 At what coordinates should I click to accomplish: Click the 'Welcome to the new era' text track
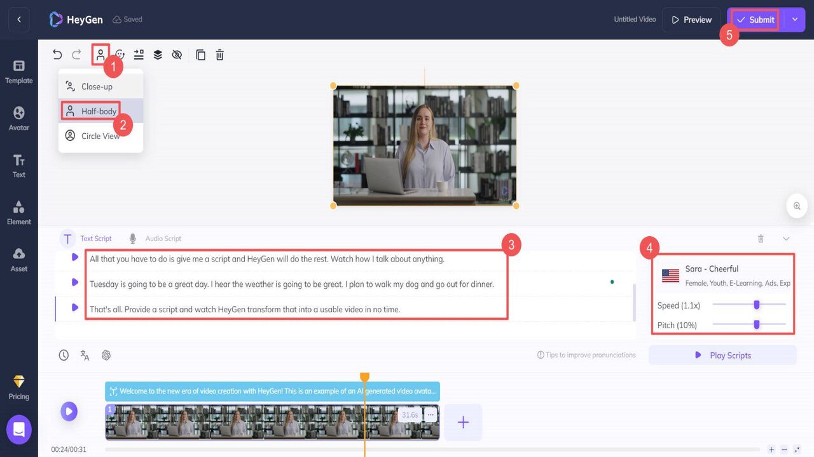tap(272, 392)
